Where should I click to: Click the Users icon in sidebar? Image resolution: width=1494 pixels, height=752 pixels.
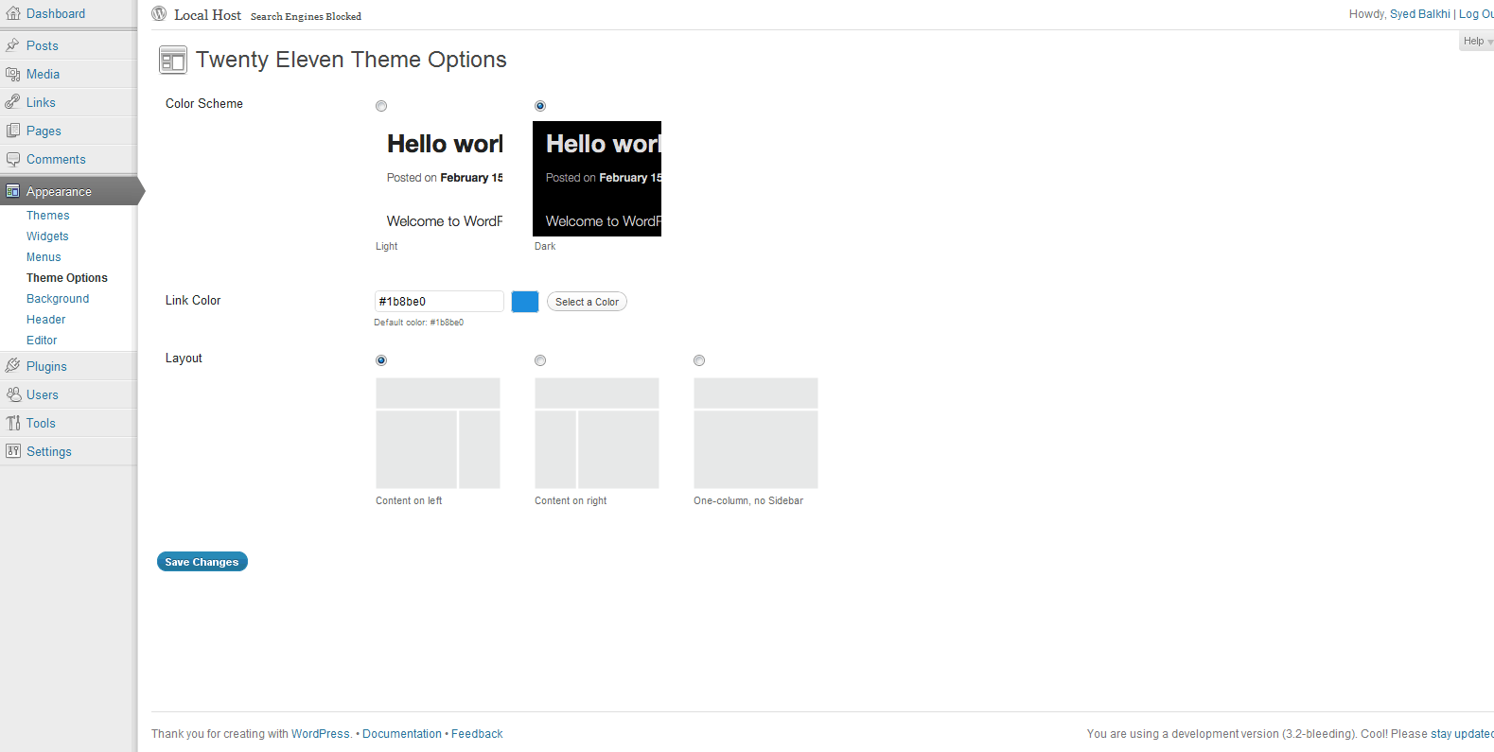coord(13,394)
